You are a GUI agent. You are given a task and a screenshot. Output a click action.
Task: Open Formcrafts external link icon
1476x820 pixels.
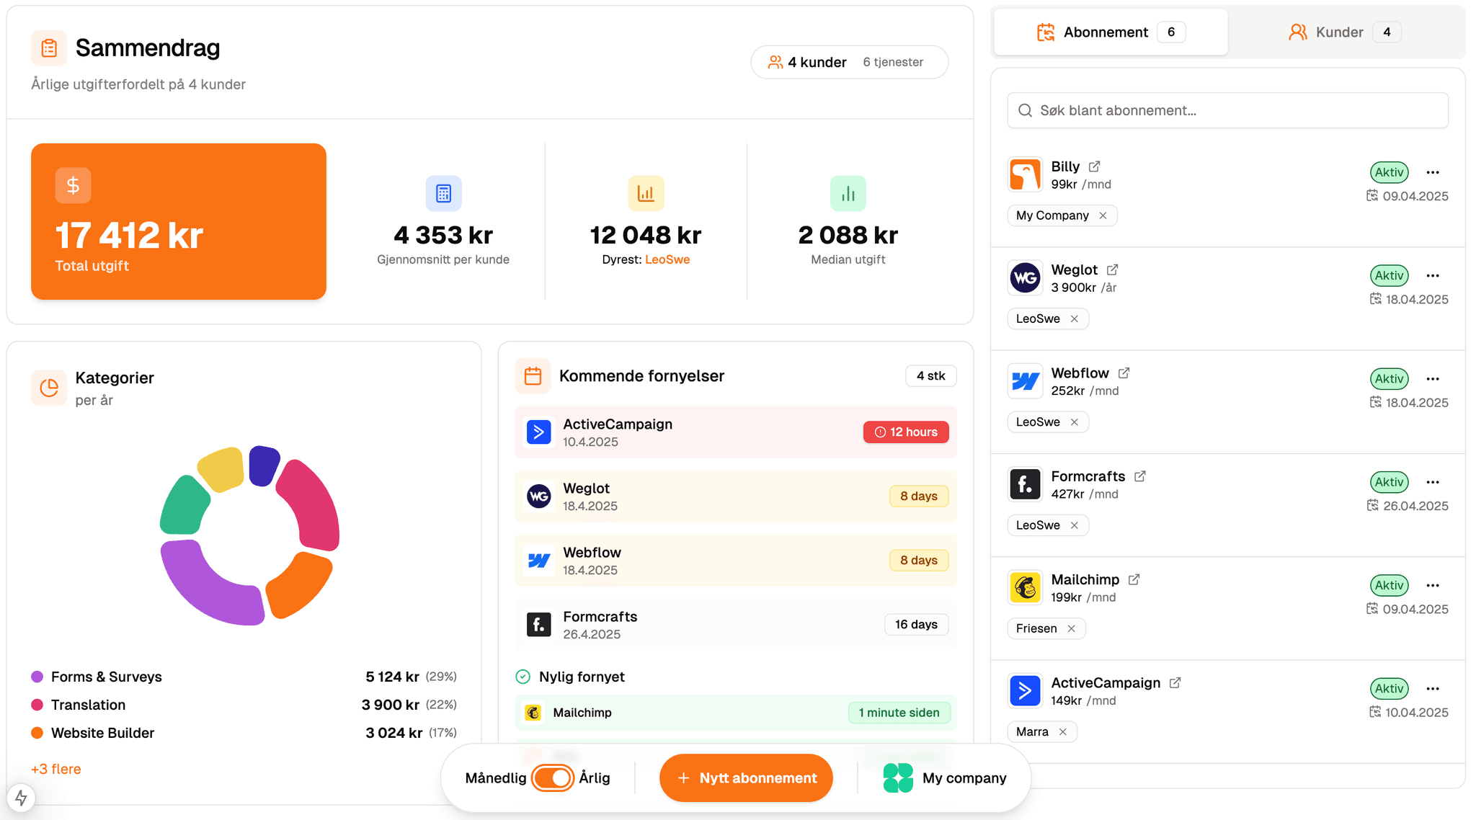point(1140,476)
